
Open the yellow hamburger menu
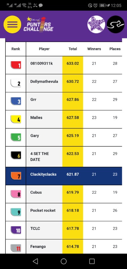(12, 24)
